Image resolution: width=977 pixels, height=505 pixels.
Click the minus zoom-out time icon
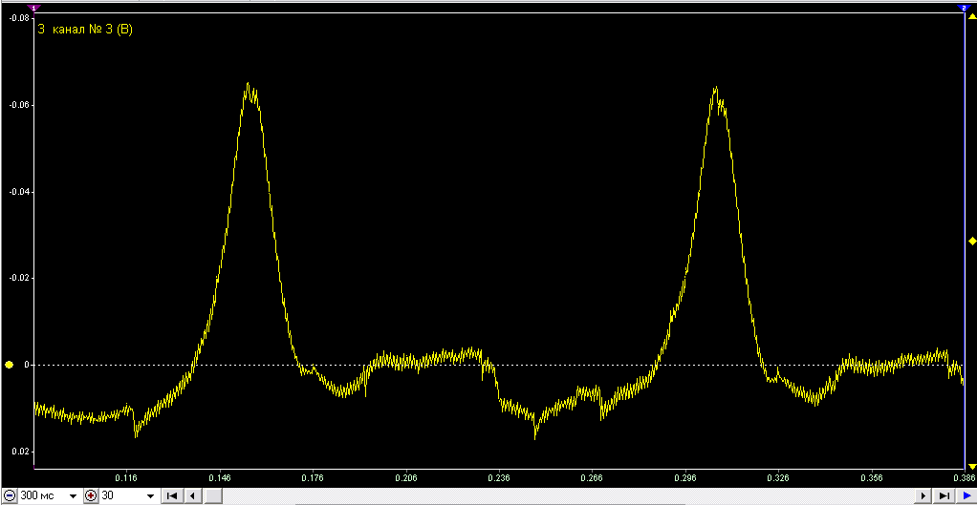[x=10, y=495]
